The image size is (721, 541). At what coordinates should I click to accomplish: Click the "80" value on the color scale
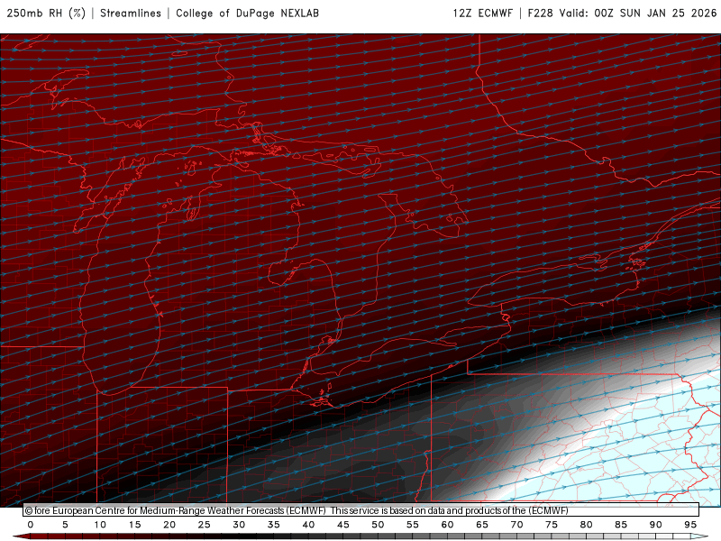586,525
